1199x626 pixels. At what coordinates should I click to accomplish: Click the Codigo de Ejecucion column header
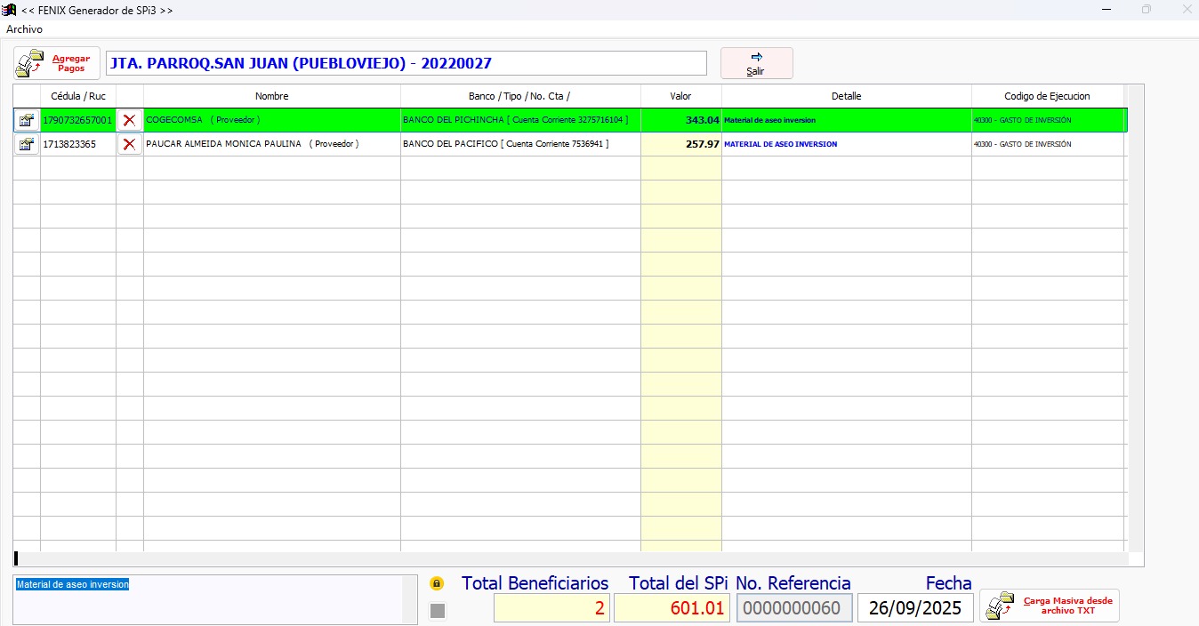[x=1047, y=96]
